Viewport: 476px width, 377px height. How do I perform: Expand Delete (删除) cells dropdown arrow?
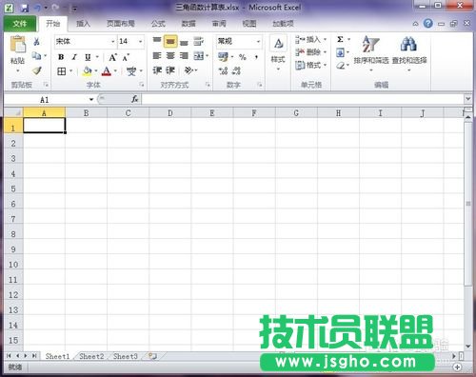(325, 52)
